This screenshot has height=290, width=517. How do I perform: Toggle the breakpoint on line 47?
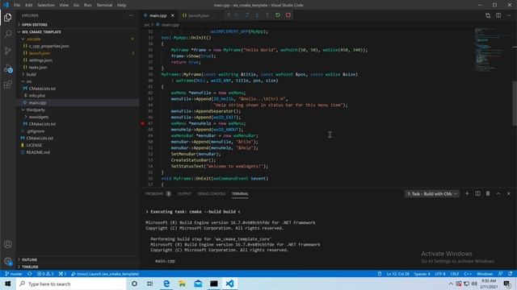tap(142, 123)
